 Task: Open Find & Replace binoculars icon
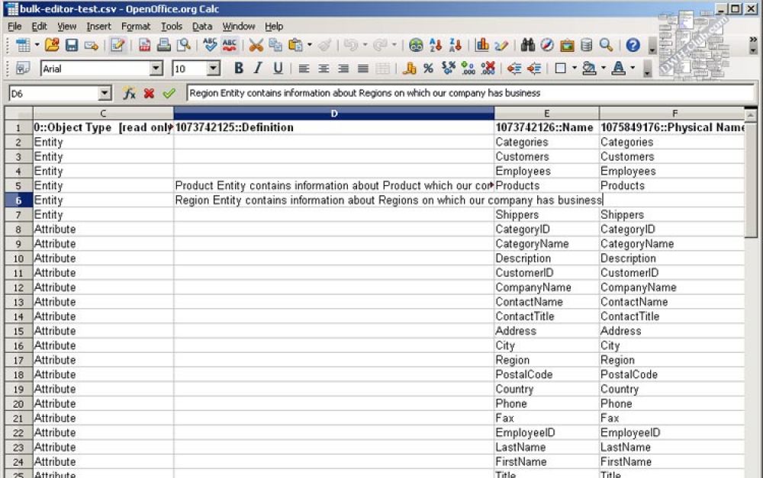point(527,46)
